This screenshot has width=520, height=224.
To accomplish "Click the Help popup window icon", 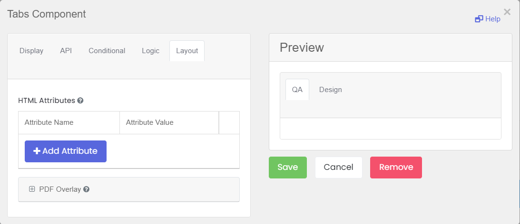I will tap(479, 19).
